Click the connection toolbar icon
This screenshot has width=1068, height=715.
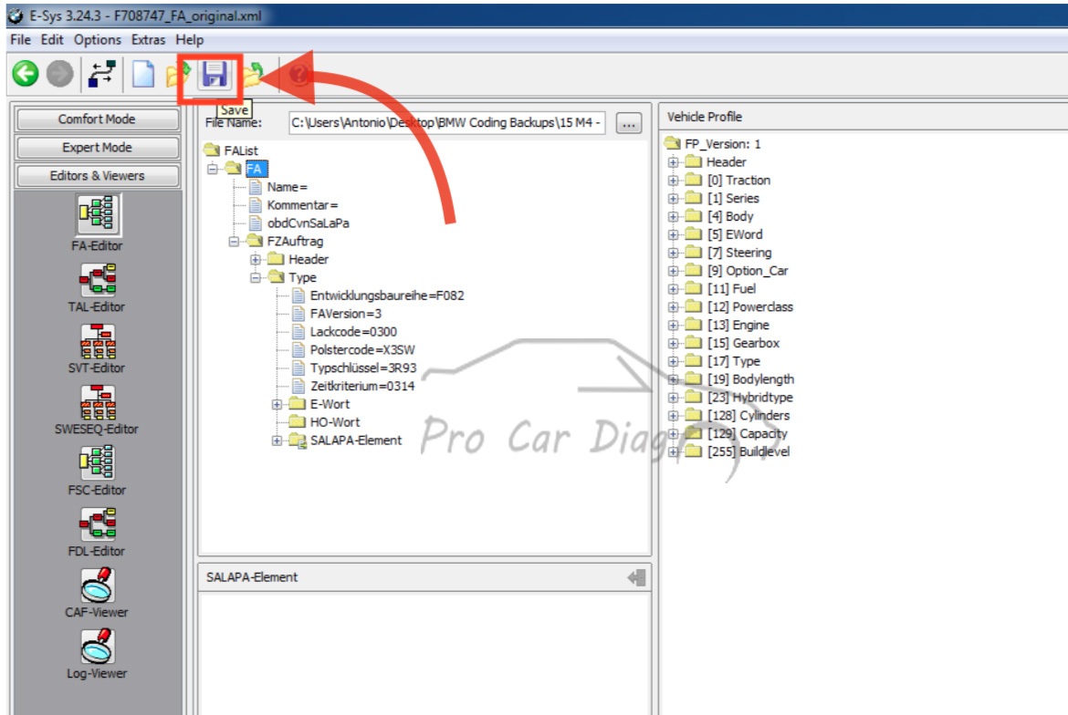coord(101,74)
